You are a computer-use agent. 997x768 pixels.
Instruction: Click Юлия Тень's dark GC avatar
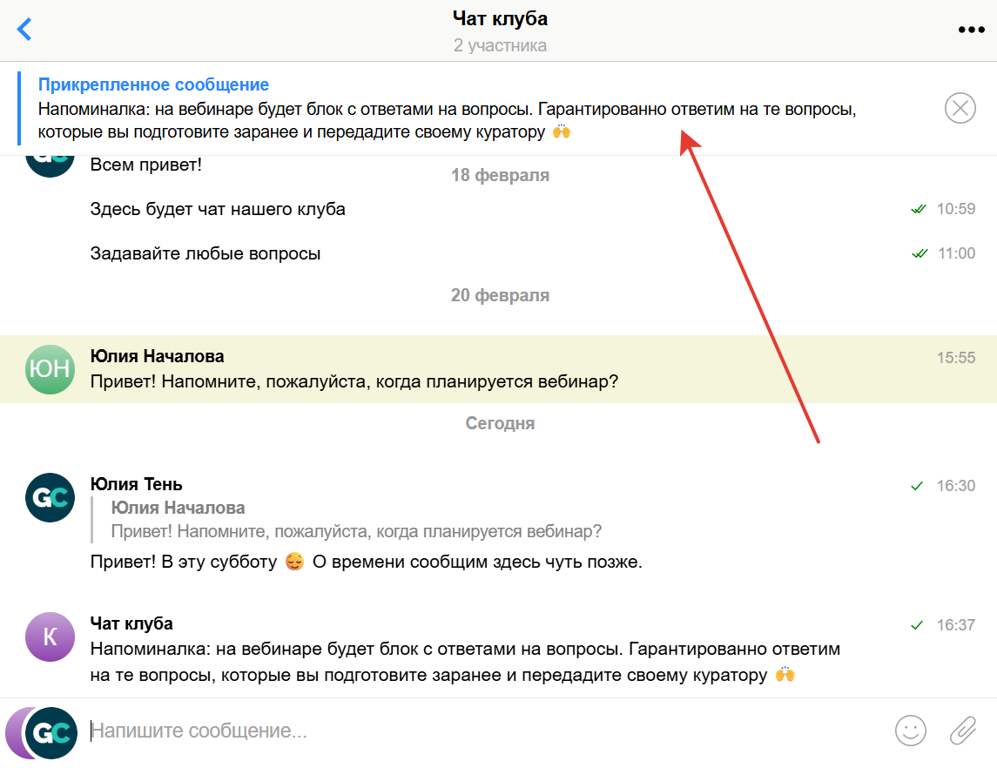tap(50, 497)
